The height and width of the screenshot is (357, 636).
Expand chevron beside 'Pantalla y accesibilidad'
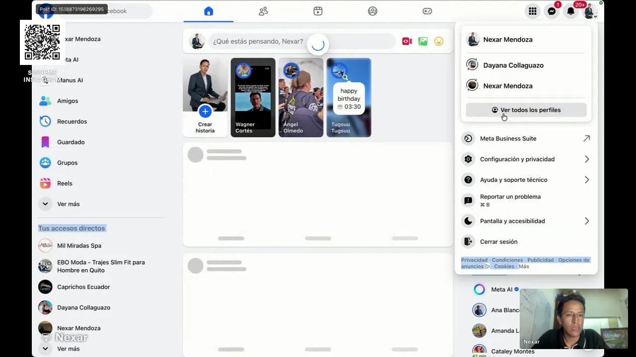coord(587,221)
